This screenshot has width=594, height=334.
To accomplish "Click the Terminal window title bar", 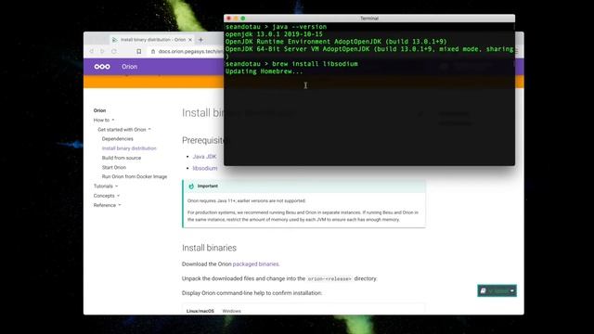I will coord(369,19).
